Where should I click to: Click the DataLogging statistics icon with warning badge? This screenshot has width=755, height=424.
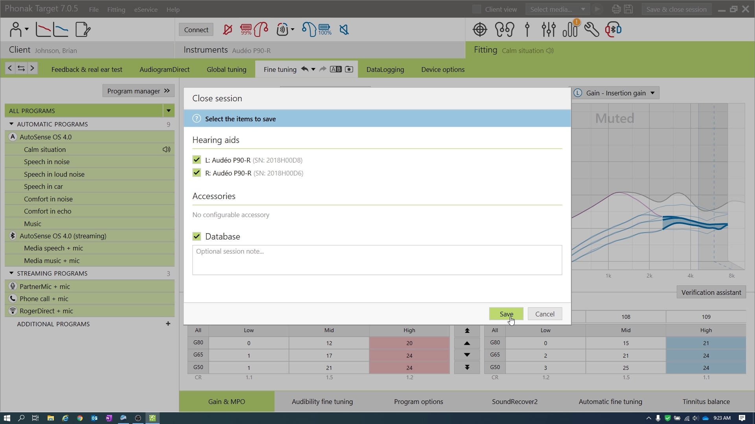click(x=571, y=29)
